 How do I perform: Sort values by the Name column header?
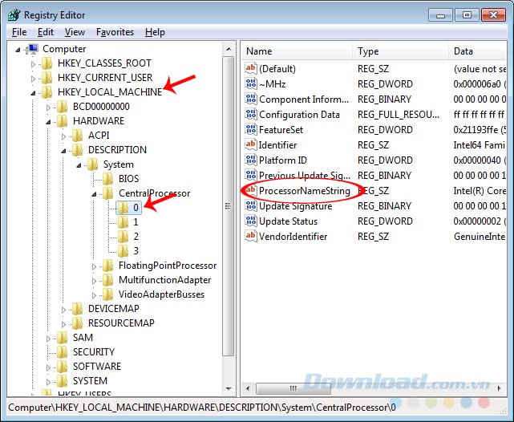[295, 51]
